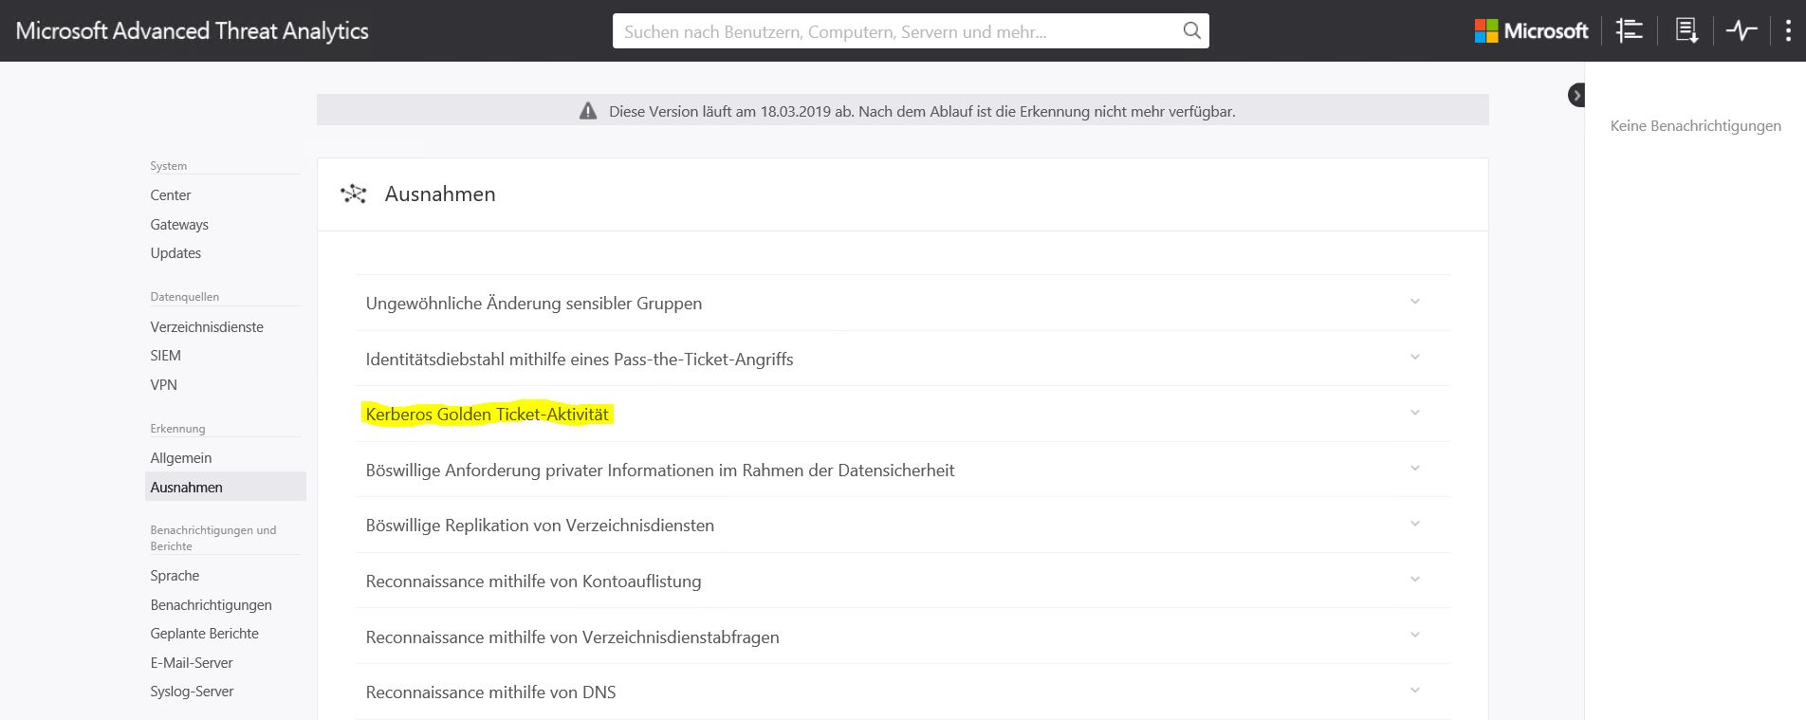Expand Kerberos Golden Ticket chevron
This screenshot has width=1806, height=720.
coord(1414,413)
